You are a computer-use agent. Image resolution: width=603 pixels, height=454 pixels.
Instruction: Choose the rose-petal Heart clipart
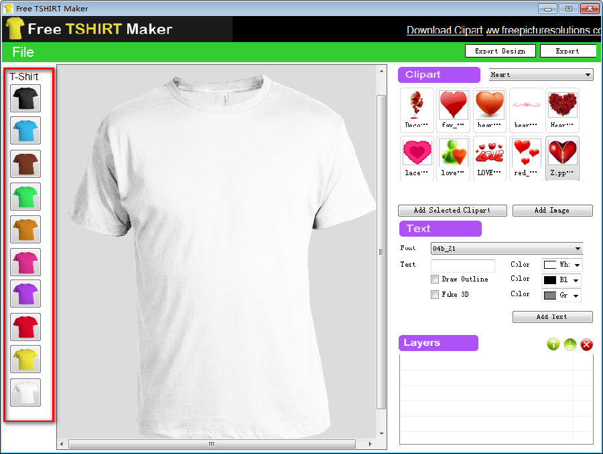click(x=562, y=110)
